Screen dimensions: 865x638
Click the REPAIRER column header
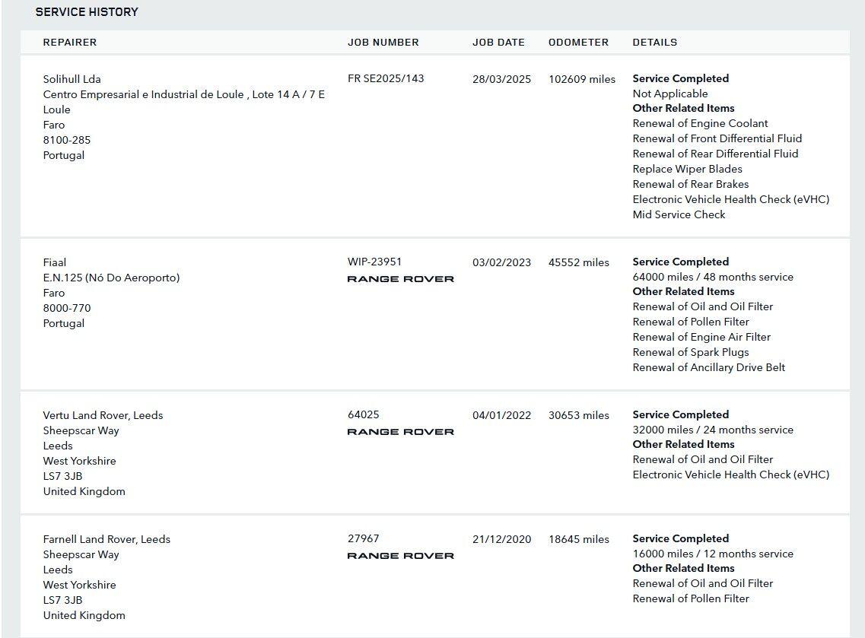(70, 43)
